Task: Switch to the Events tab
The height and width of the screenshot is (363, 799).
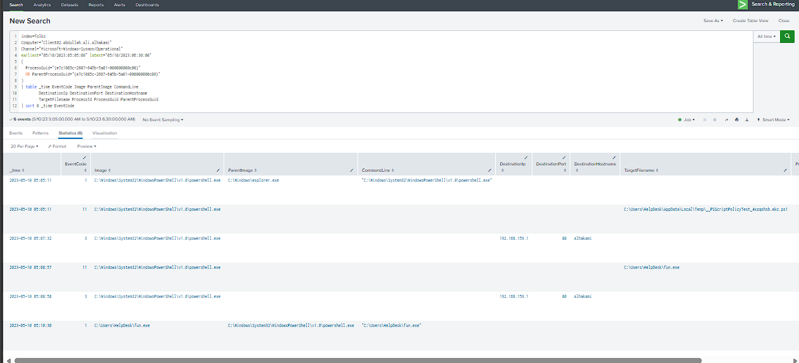Action: (x=16, y=133)
